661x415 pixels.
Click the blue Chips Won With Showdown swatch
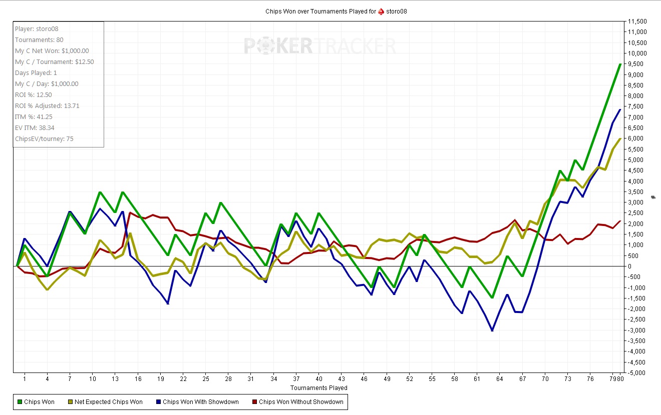tap(158, 402)
